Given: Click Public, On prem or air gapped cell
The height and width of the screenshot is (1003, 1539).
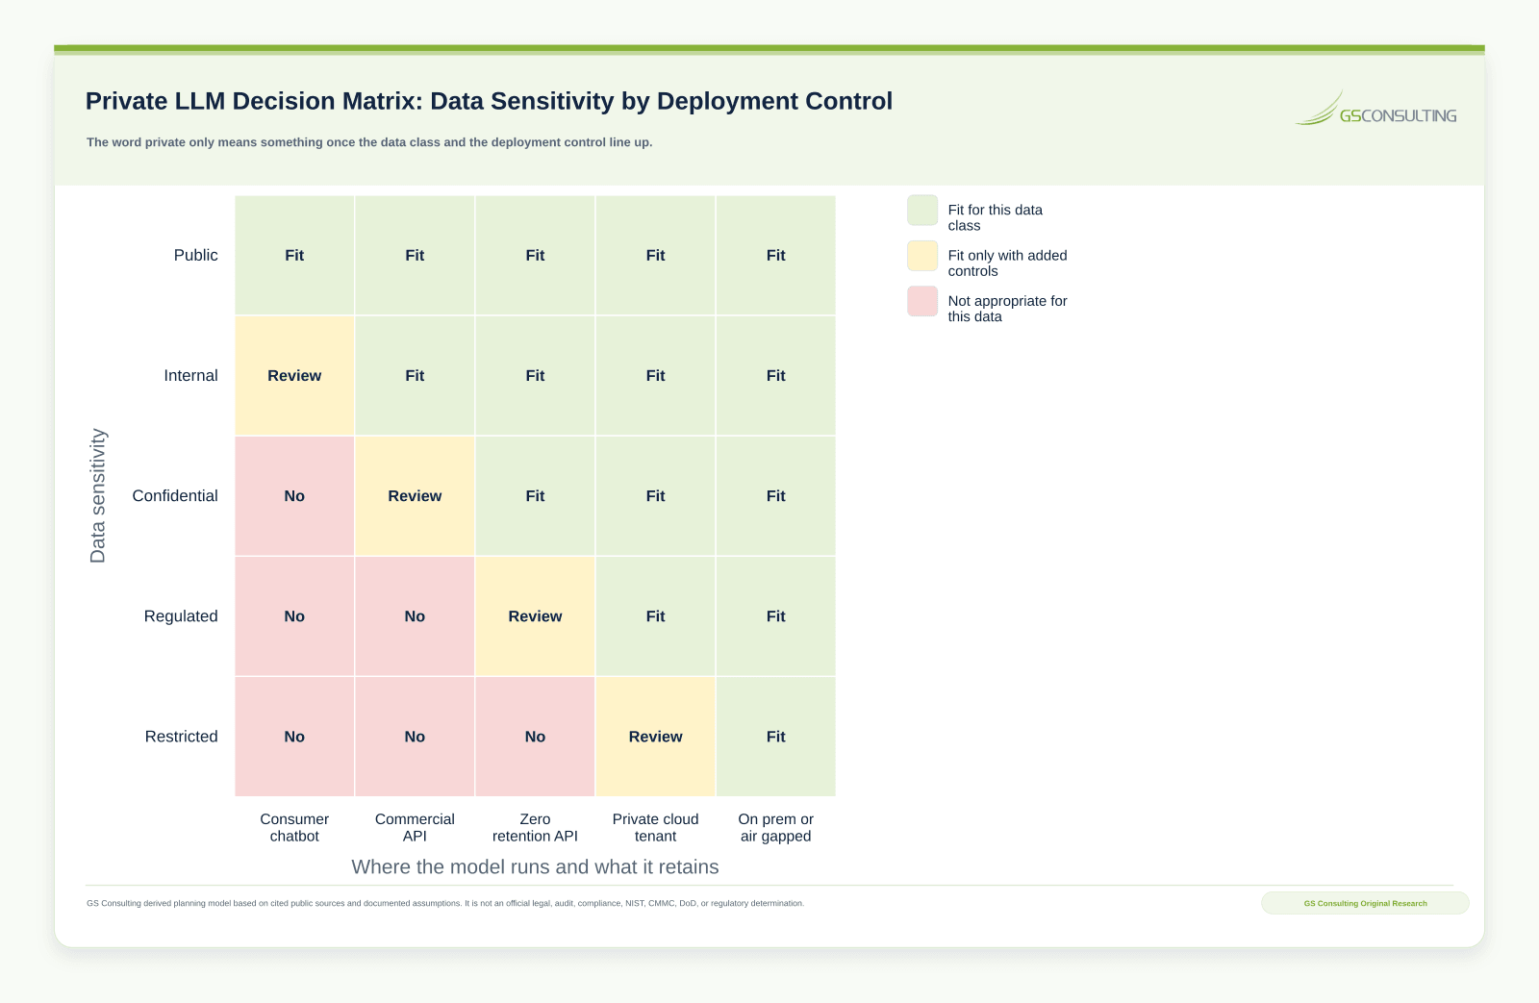Looking at the screenshot, I should click(x=776, y=255).
